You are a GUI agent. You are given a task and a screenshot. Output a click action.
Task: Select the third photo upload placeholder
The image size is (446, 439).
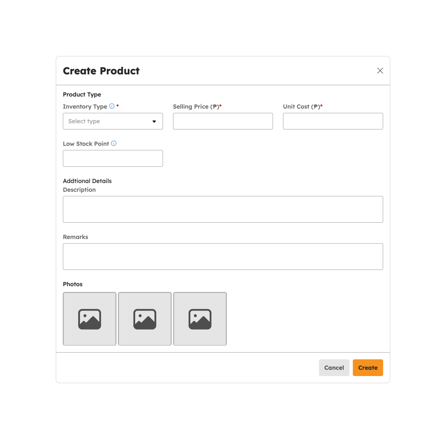point(200,319)
